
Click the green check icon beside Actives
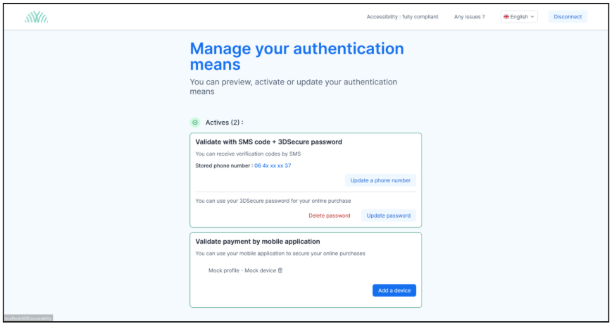[x=195, y=122]
